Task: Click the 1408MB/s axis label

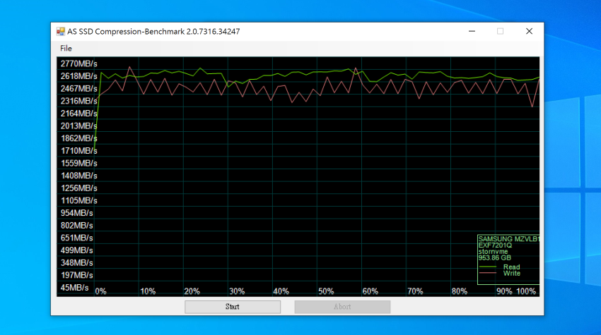Action: click(79, 176)
